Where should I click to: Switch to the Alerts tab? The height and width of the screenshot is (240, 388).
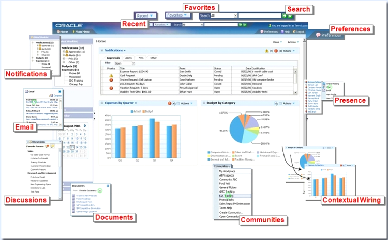[x=128, y=58]
